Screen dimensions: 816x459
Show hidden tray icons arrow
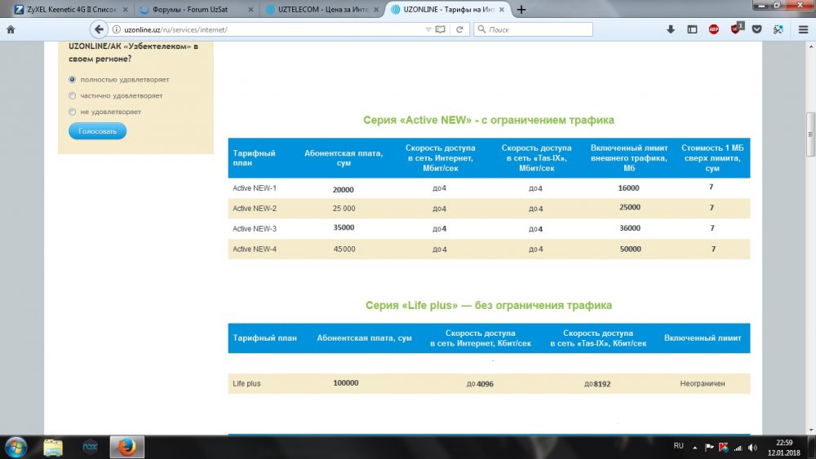coord(694,448)
